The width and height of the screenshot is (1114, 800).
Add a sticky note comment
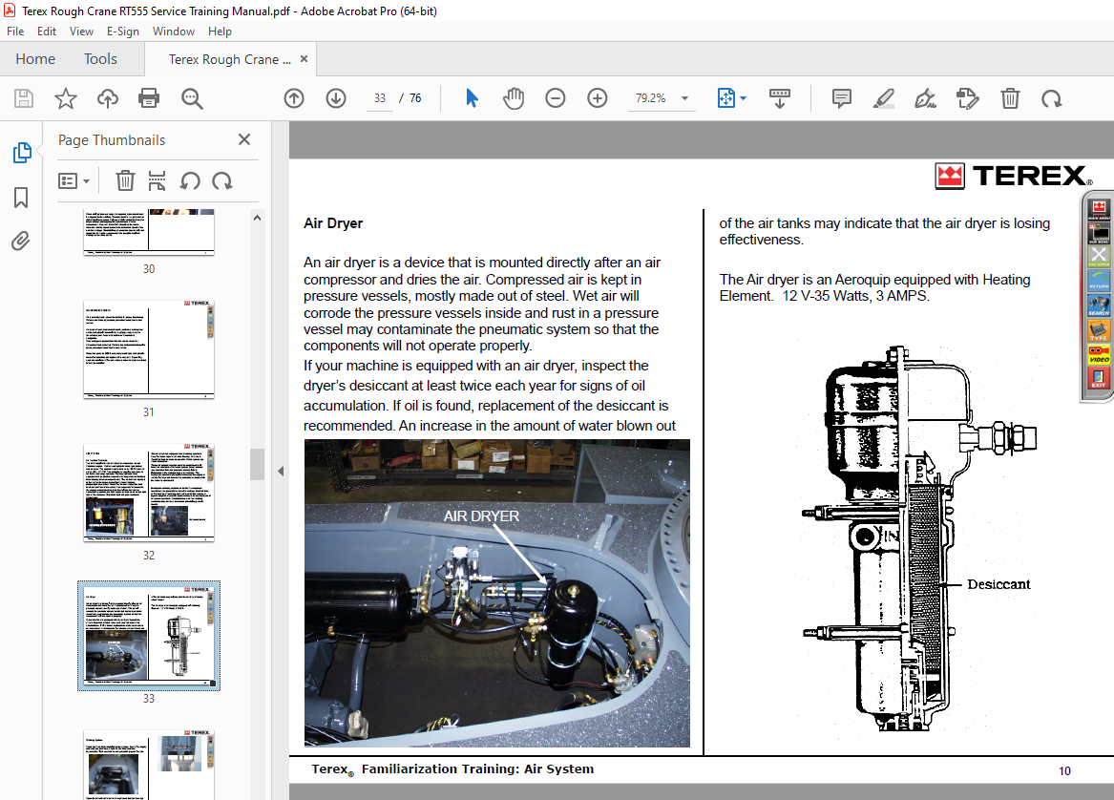(x=842, y=98)
